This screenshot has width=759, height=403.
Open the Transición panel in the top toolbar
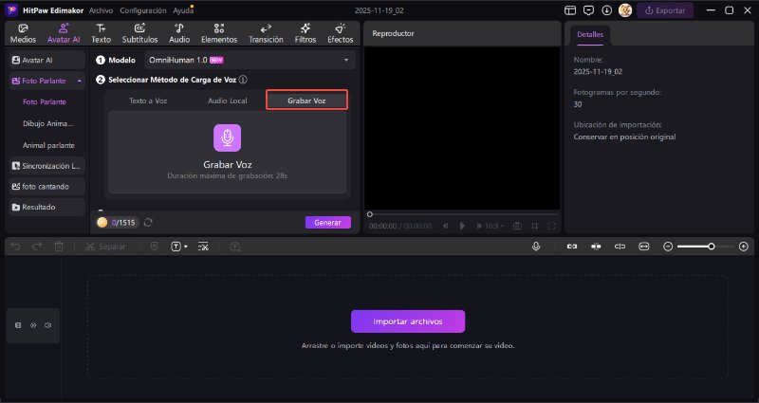pos(266,34)
